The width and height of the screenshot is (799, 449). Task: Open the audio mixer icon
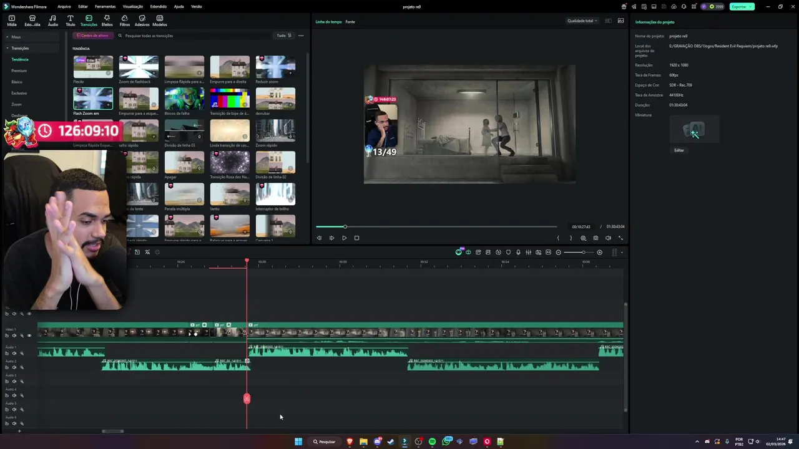tap(528, 252)
